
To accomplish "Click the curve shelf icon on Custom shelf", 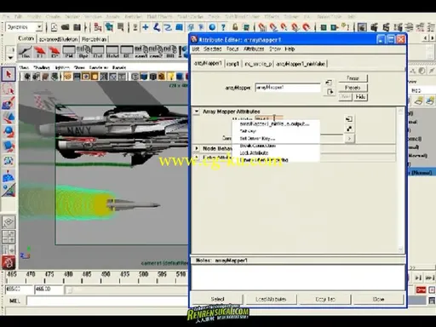I will pos(26,52).
